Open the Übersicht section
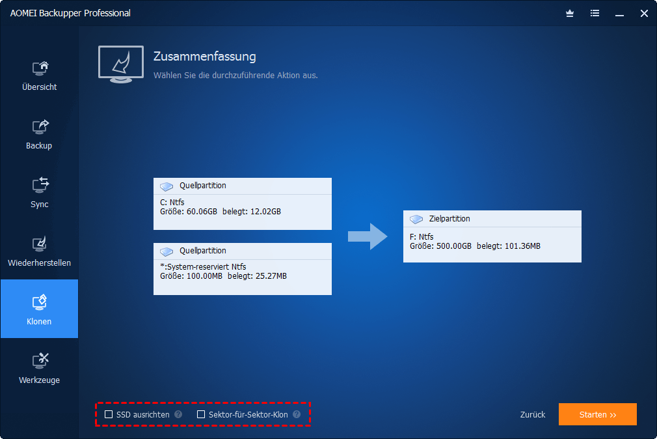 pos(40,76)
